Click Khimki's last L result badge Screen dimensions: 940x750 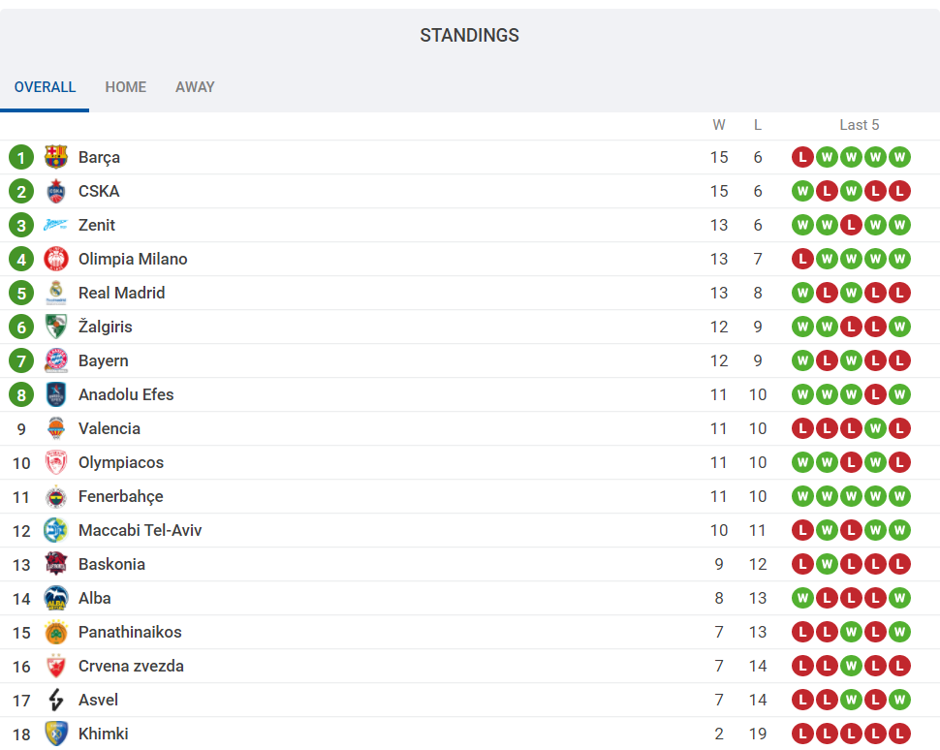[899, 734]
